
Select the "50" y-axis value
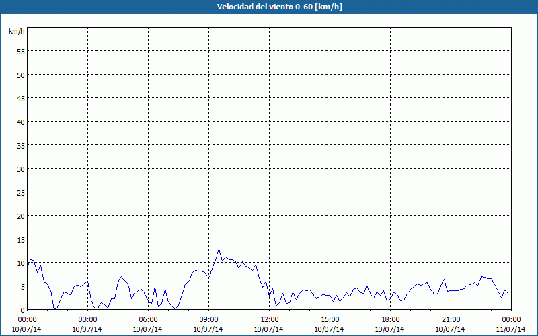[21, 75]
